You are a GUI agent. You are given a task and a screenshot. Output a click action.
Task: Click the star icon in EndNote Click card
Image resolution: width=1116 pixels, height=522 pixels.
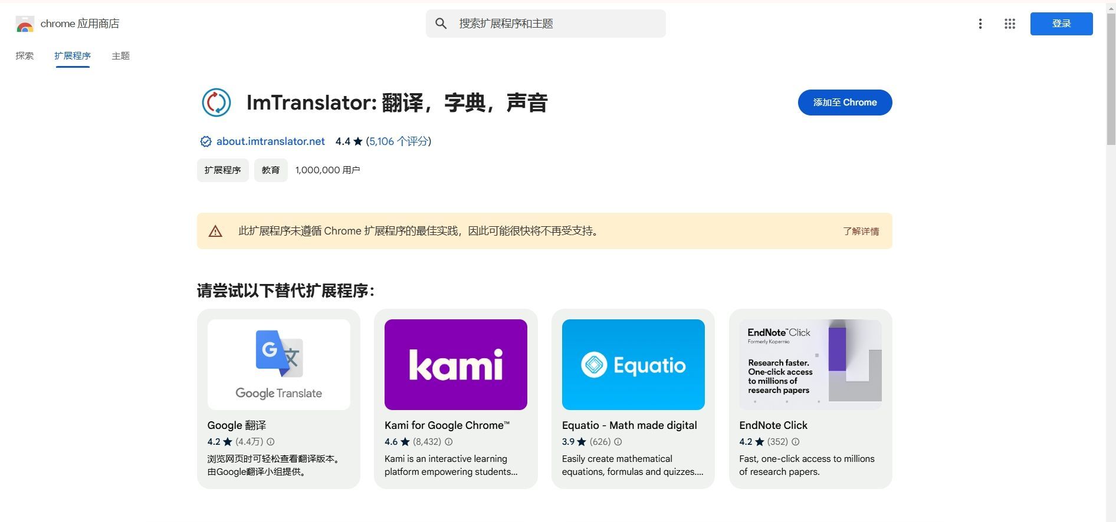coord(760,442)
